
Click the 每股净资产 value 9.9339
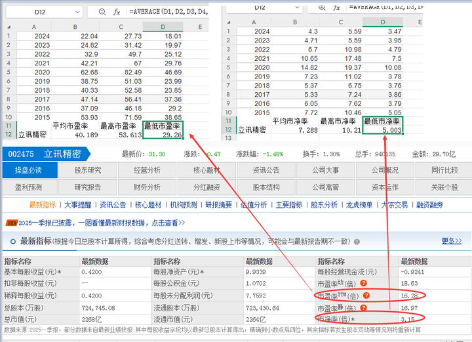coord(256,272)
